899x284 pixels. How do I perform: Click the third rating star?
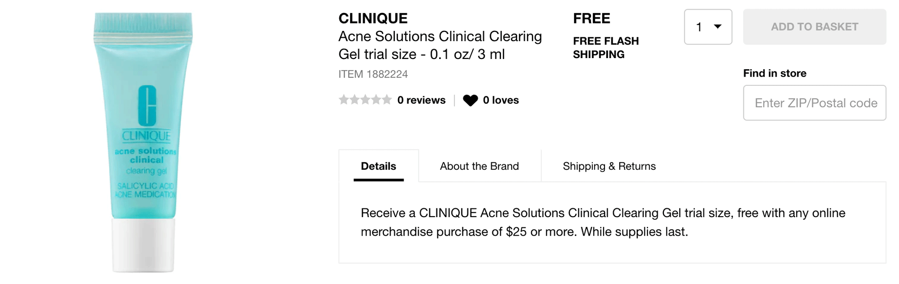click(x=365, y=100)
